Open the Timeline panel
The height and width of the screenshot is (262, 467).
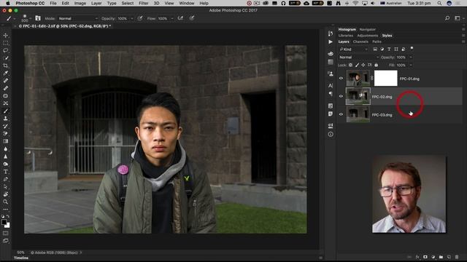click(21, 258)
